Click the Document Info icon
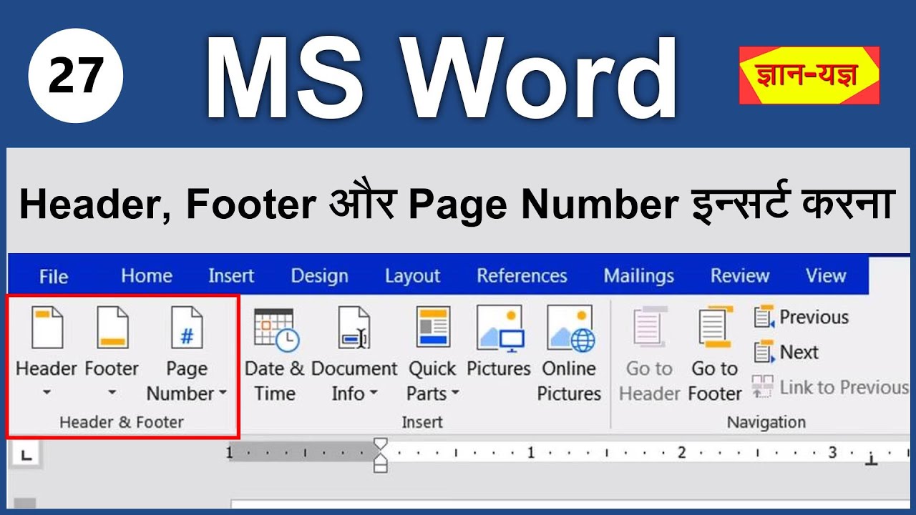This screenshot has height=515, width=916. [x=354, y=328]
